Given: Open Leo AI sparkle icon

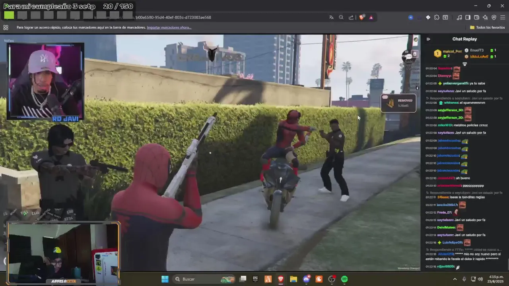Looking at the screenshot, I should pyautogui.click(x=485, y=17).
